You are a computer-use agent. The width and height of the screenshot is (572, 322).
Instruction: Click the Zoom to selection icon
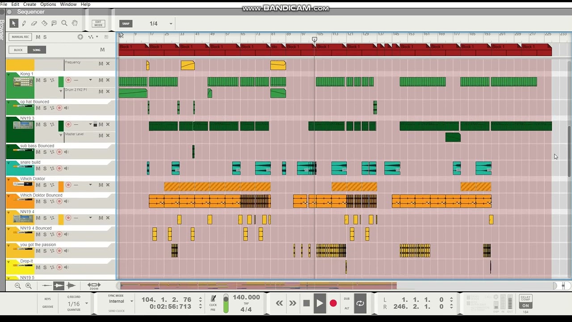pos(94,286)
